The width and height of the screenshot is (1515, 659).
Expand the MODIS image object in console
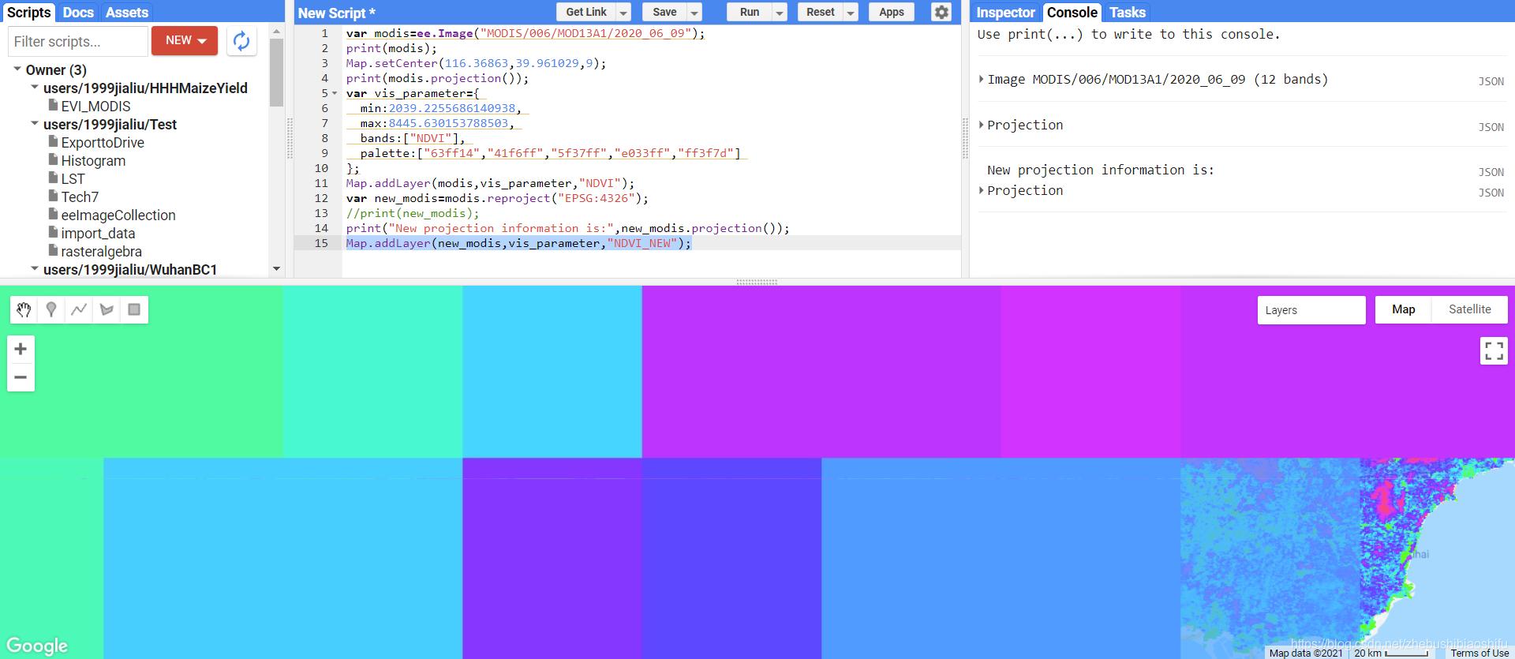[x=981, y=79]
